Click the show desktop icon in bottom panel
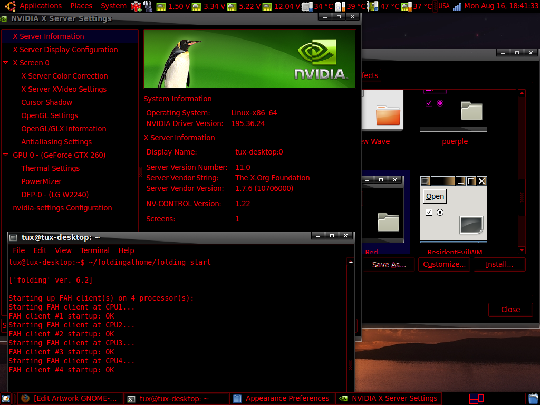 [6, 399]
